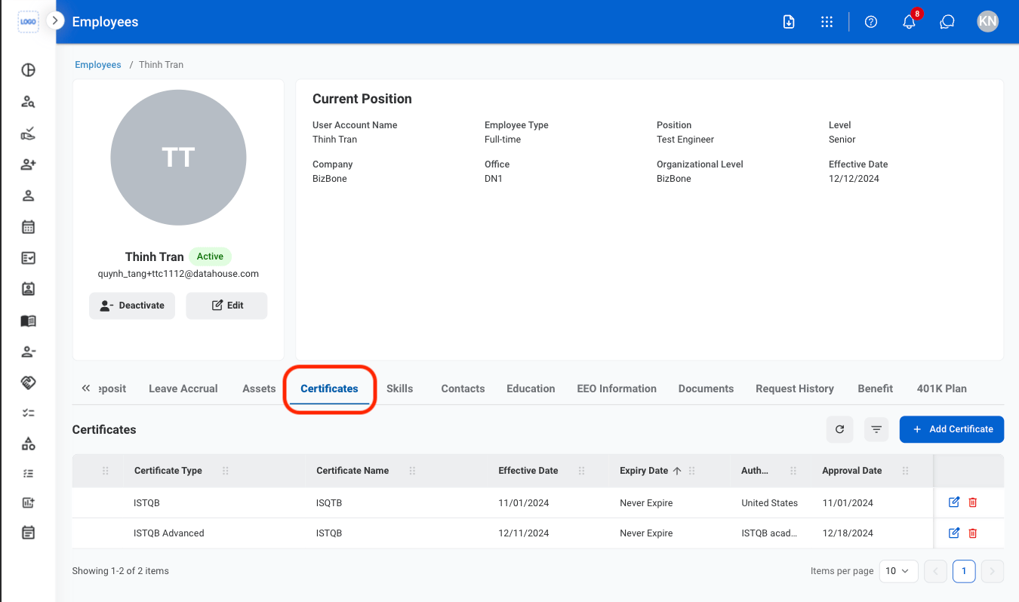Image resolution: width=1019 pixels, height=602 pixels.
Task: Sort by the Certificate Type column header
Action: click(x=168, y=471)
